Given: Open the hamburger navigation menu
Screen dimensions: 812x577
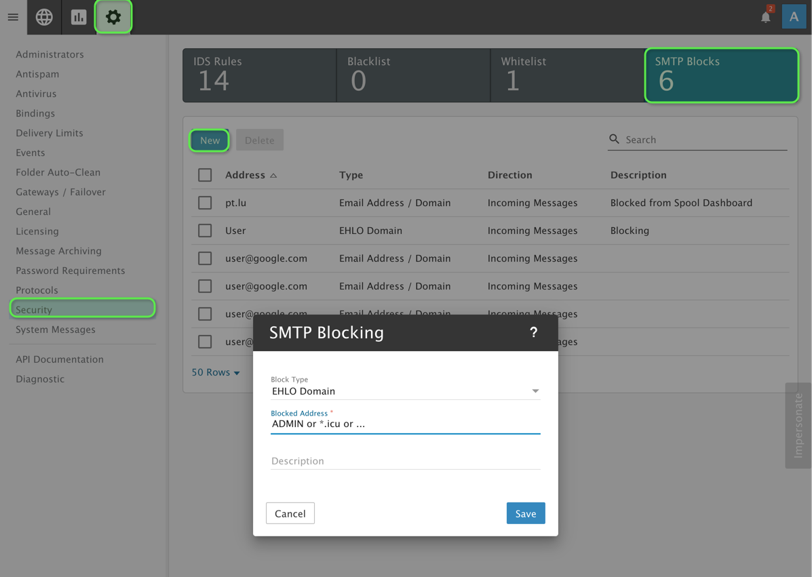Looking at the screenshot, I should [x=13, y=17].
